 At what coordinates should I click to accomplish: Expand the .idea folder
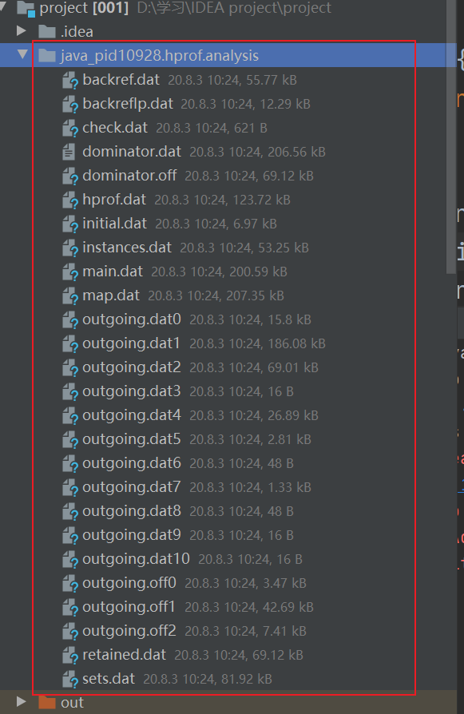(x=21, y=31)
